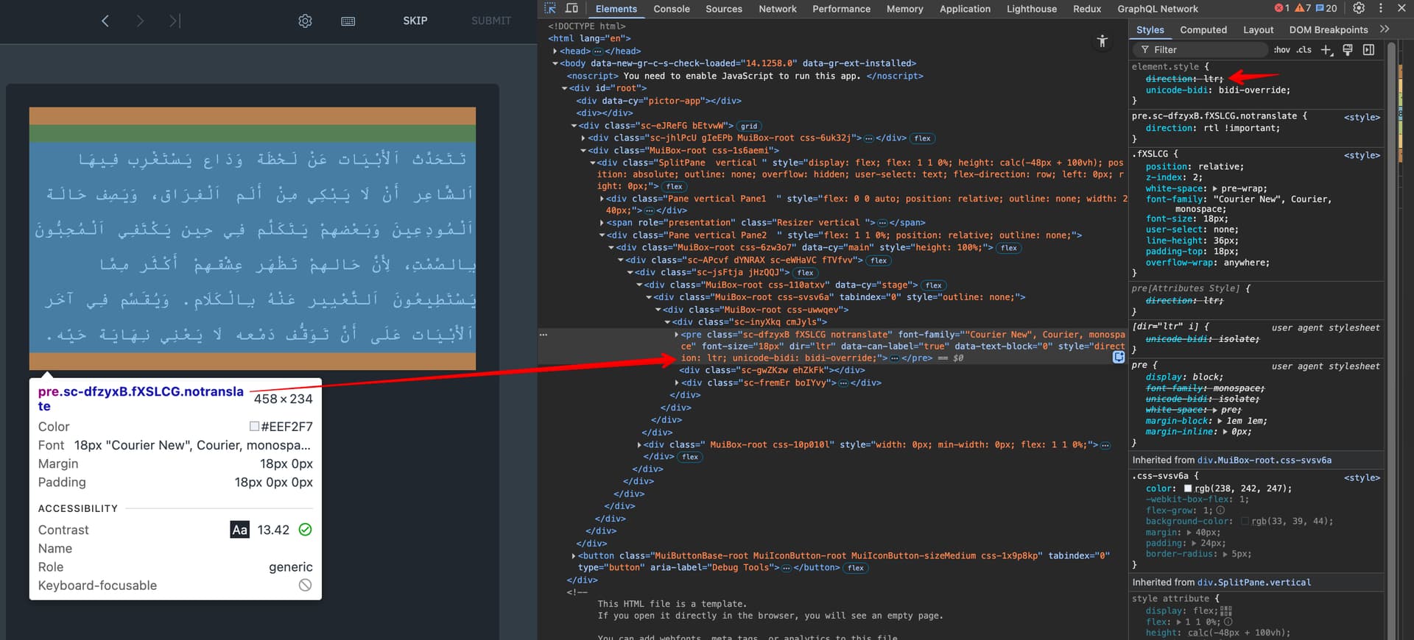Switch to the Console tab
Viewport: 1414px width, 640px height.
point(672,9)
